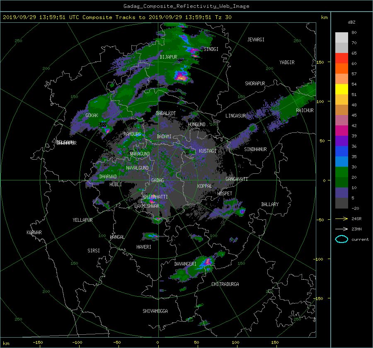
Task: Click the BAGALKOT city label
Action: click(166, 113)
